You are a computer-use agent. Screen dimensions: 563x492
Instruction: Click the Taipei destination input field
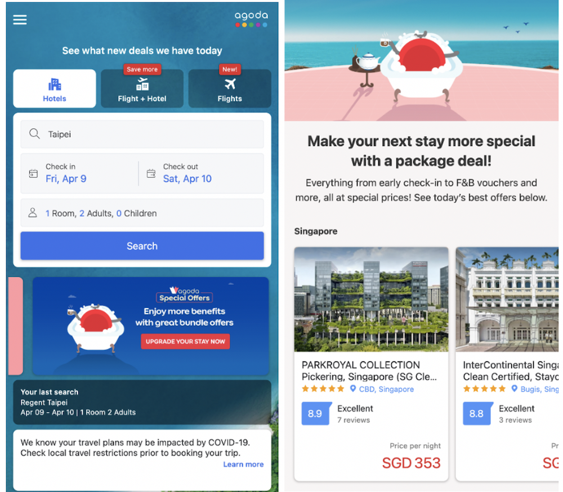coord(142,134)
